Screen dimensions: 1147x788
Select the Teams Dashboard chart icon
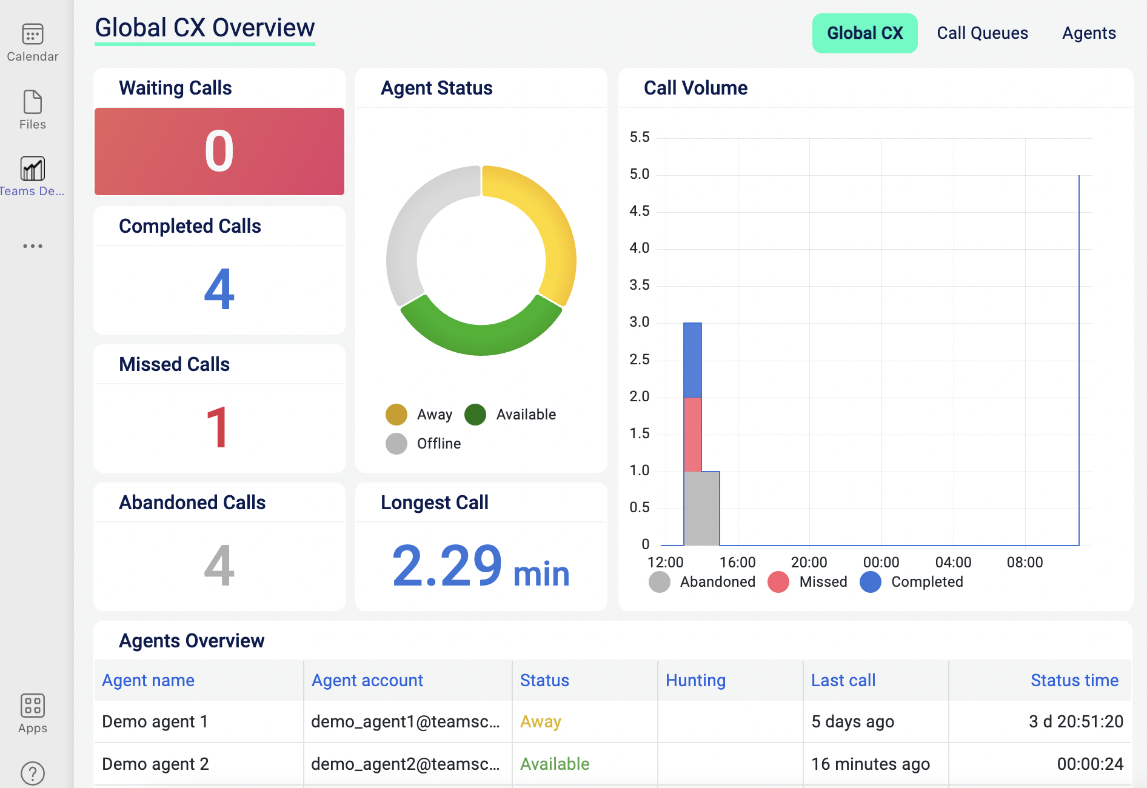tap(33, 169)
